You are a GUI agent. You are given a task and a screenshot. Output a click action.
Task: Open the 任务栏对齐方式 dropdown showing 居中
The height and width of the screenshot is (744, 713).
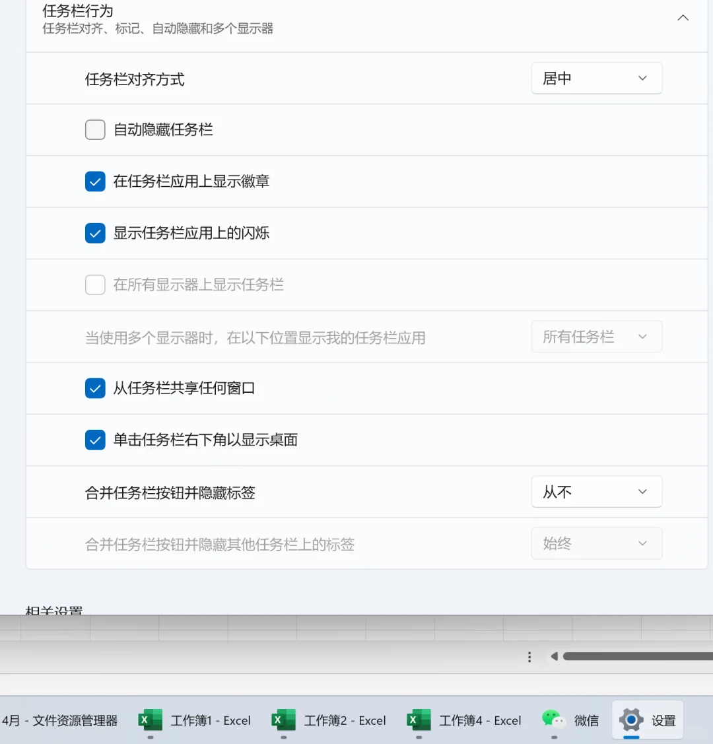pos(596,78)
